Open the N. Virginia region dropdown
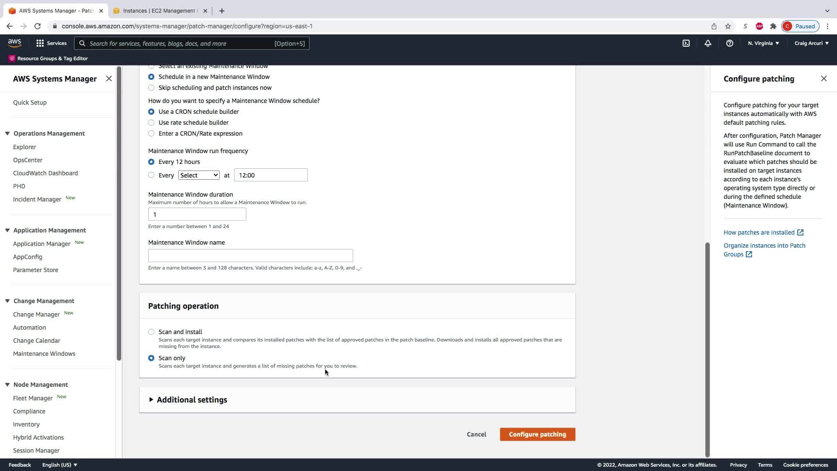This screenshot has width=837, height=471. click(x=763, y=43)
